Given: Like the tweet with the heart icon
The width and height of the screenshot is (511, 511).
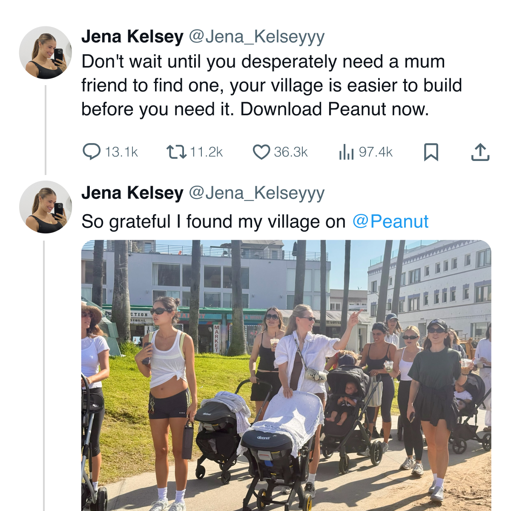Looking at the screenshot, I should pos(261,152).
